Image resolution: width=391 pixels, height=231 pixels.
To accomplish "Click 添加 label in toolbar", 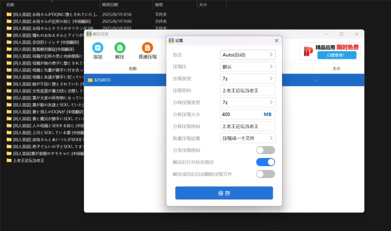I will tap(97, 57).
